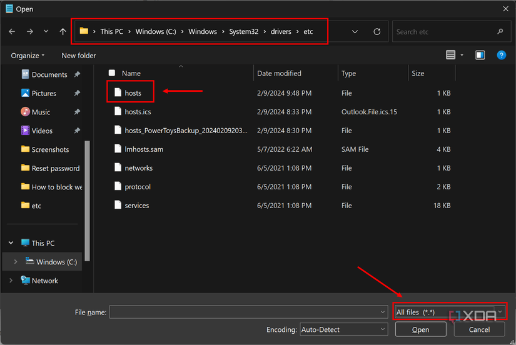Click the services file icon

(x=118, y=205)
